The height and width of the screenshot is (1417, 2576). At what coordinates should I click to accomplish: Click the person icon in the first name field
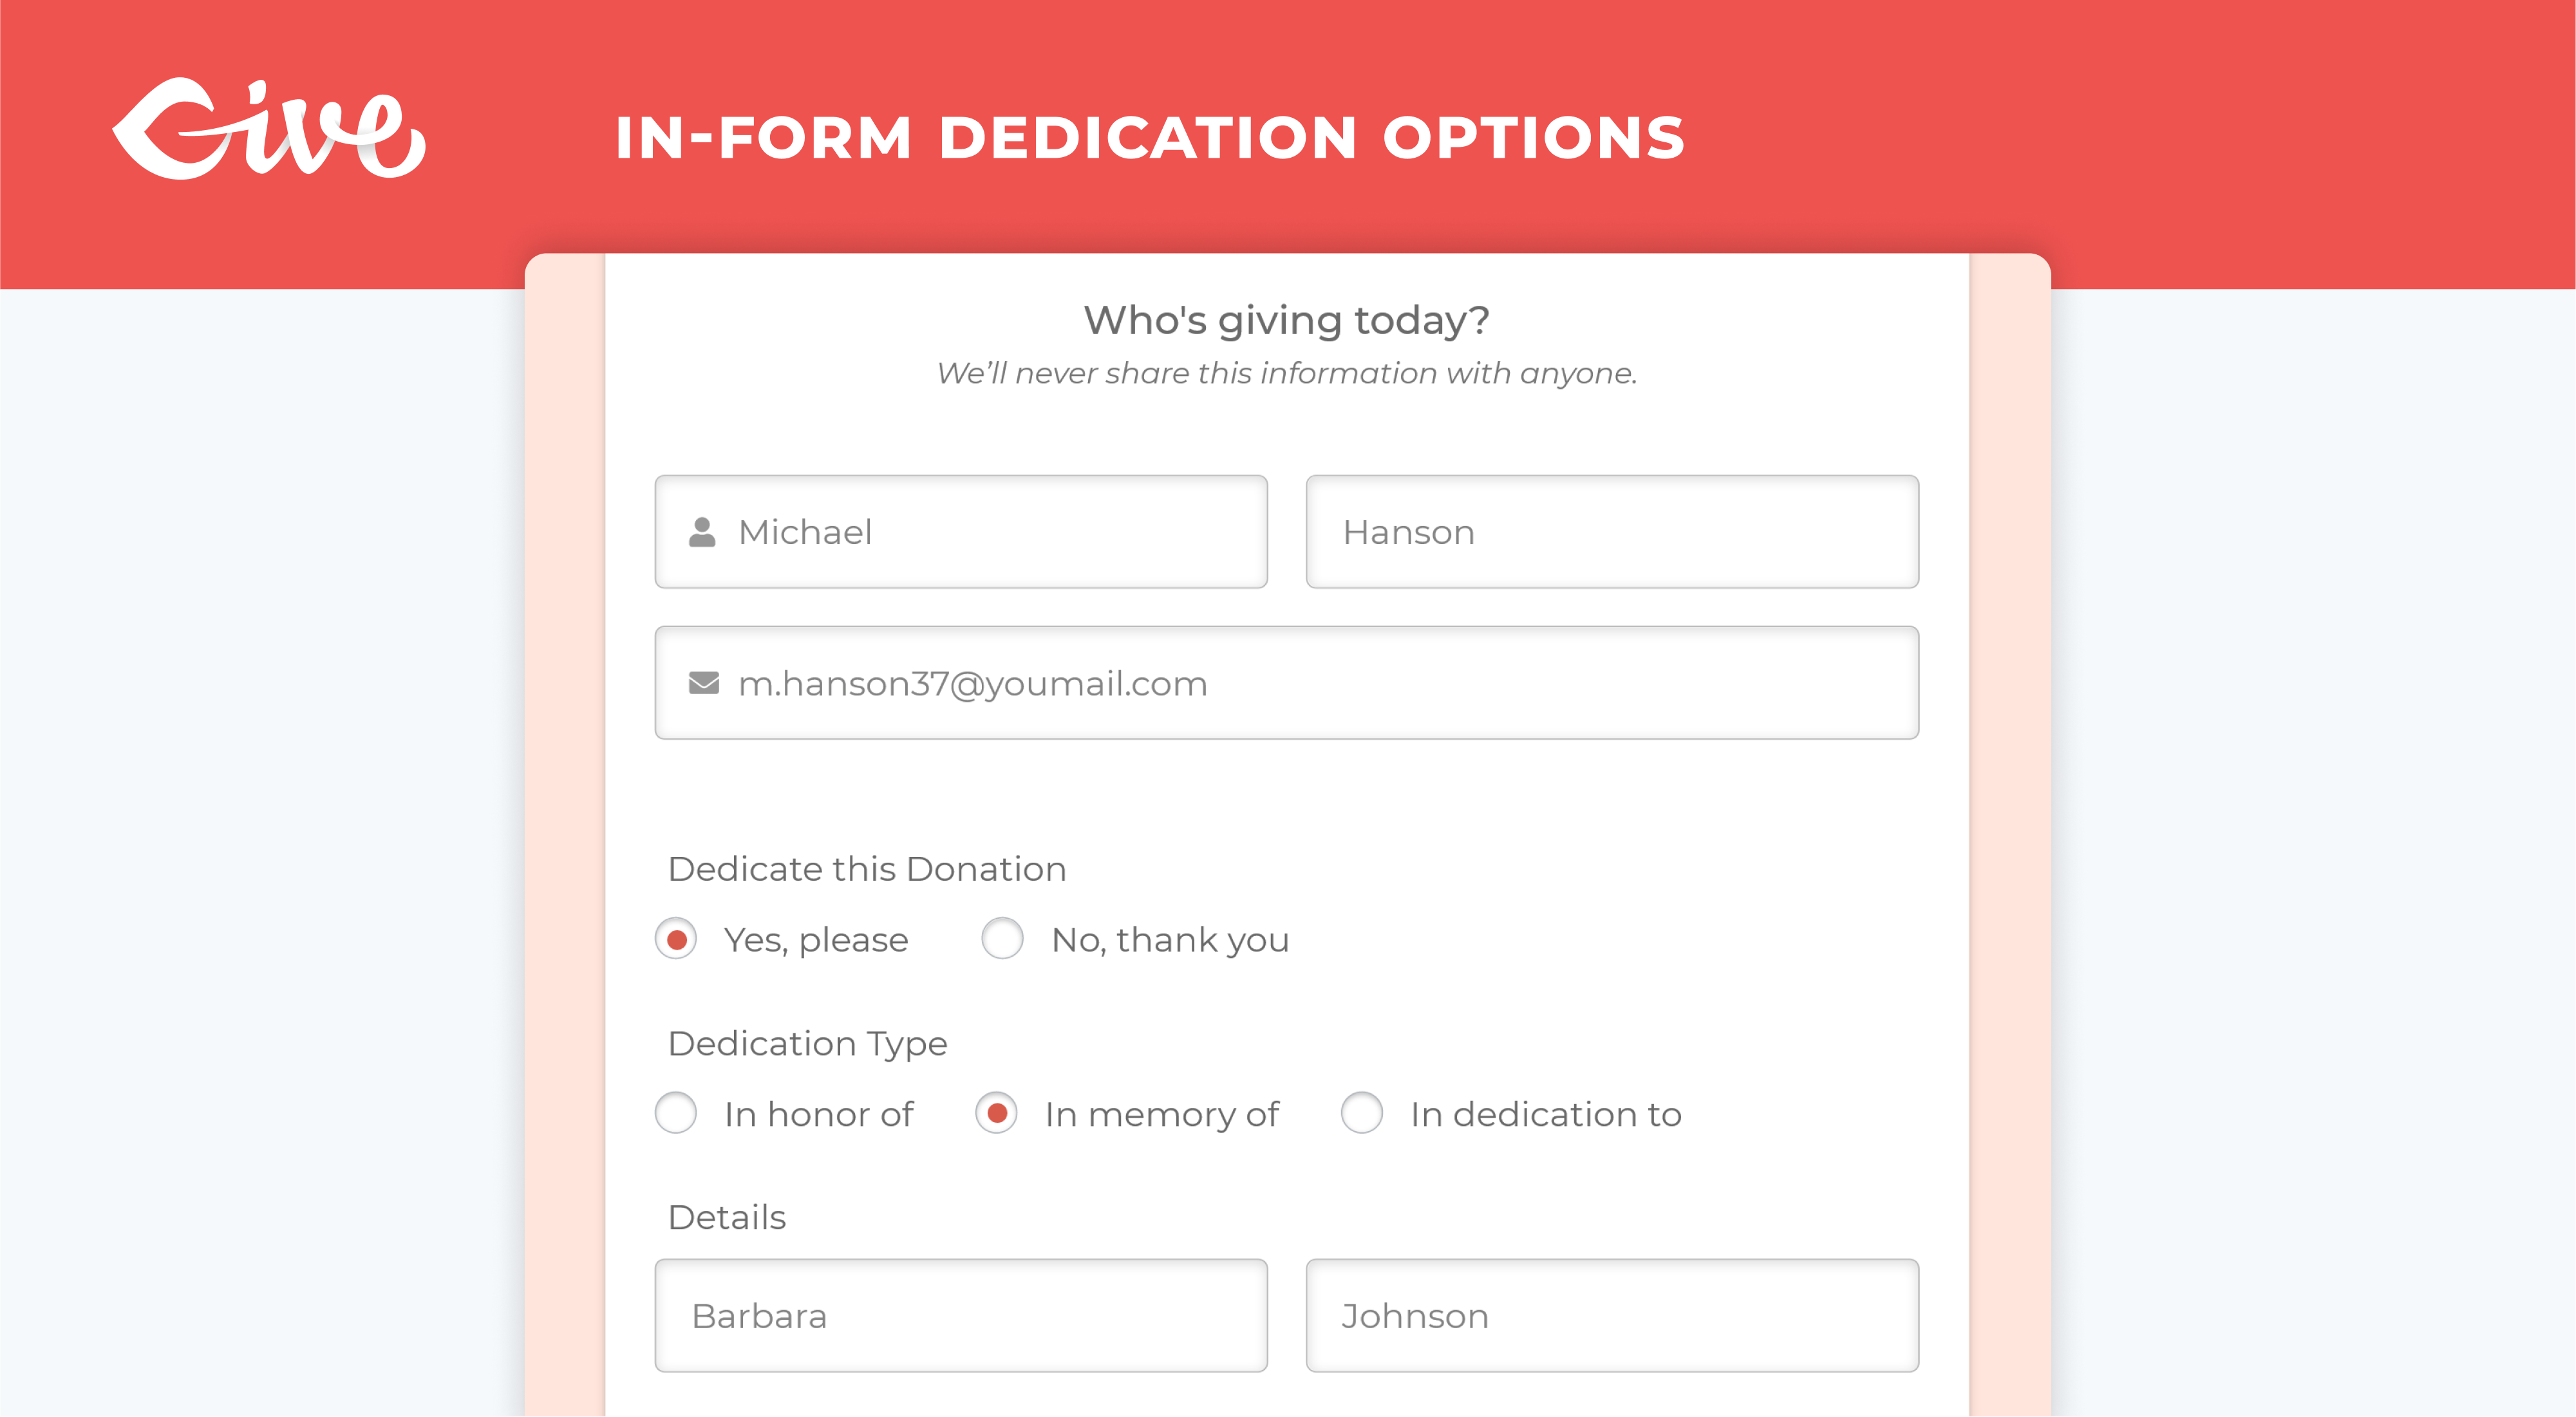tap(702, 532)
